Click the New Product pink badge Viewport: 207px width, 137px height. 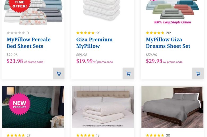click(x=20, y=104)
